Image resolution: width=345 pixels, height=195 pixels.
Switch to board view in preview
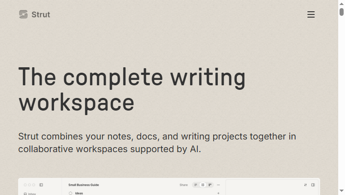click(210, 185)
